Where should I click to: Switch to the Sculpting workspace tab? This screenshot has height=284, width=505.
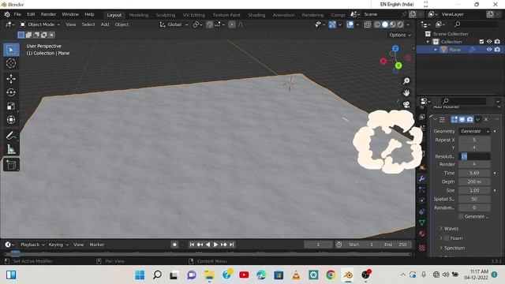pyautogui.click(x=166, y=15)
